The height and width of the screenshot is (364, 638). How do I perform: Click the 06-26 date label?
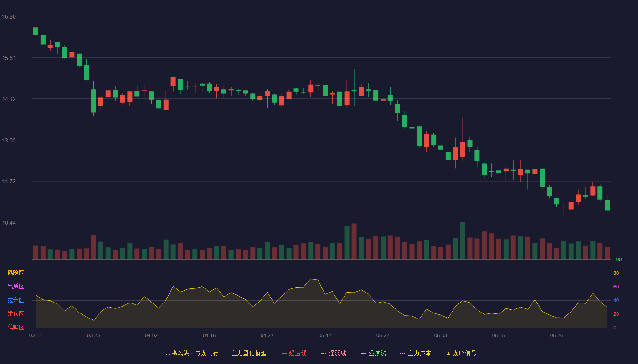click(556, 335)
